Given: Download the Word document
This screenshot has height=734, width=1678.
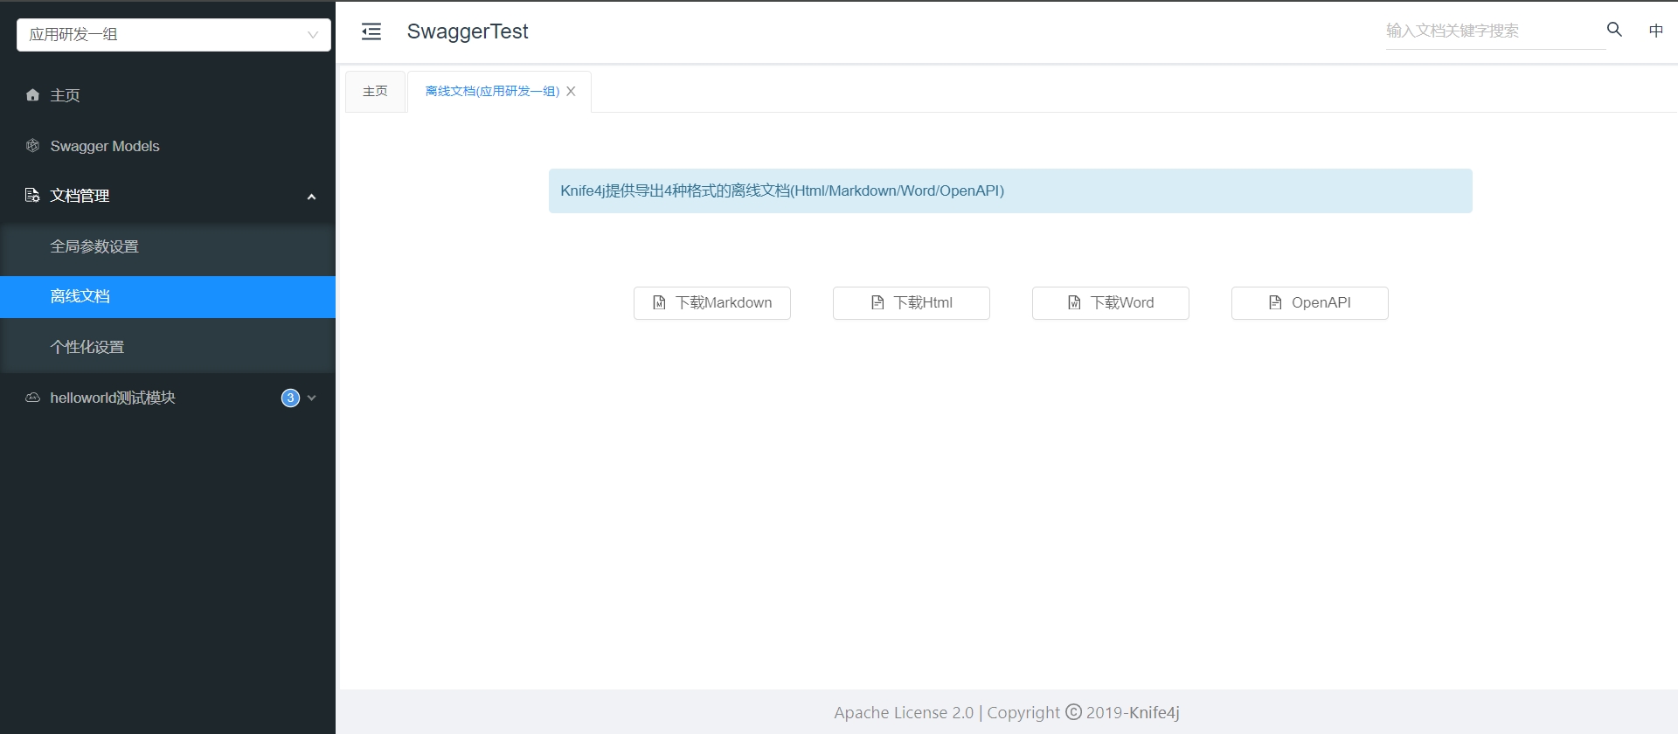Looking at the screenshot, I should pos(1110,303).
